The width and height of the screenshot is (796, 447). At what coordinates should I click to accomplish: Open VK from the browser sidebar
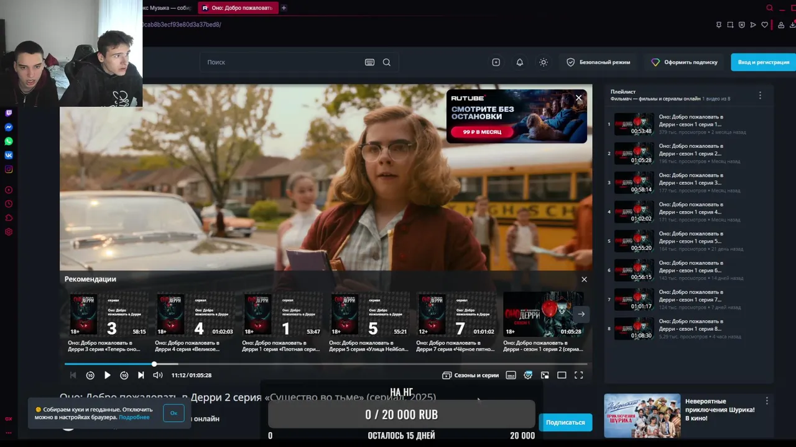coord(9,155)
